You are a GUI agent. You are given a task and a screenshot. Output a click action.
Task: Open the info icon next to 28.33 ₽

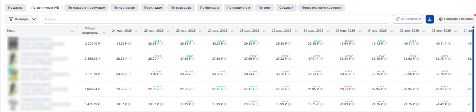pyautogui.click(x=130, y=58)
